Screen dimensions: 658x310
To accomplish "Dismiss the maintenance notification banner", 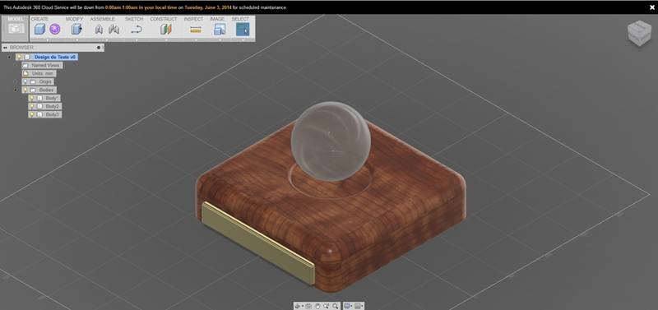I will 651,7.
